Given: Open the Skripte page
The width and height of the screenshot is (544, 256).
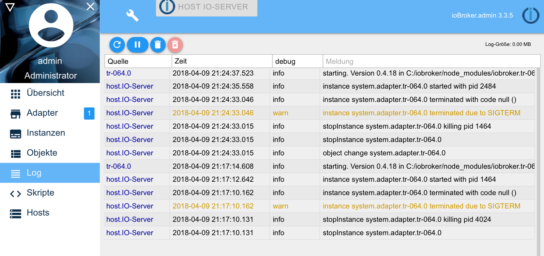Looking at the screenshot, I should 50,193.
